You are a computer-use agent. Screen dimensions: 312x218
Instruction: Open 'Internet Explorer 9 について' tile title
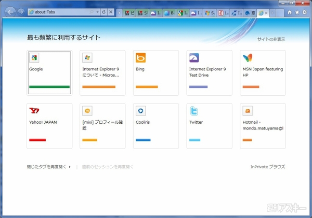tap(101, 72)
